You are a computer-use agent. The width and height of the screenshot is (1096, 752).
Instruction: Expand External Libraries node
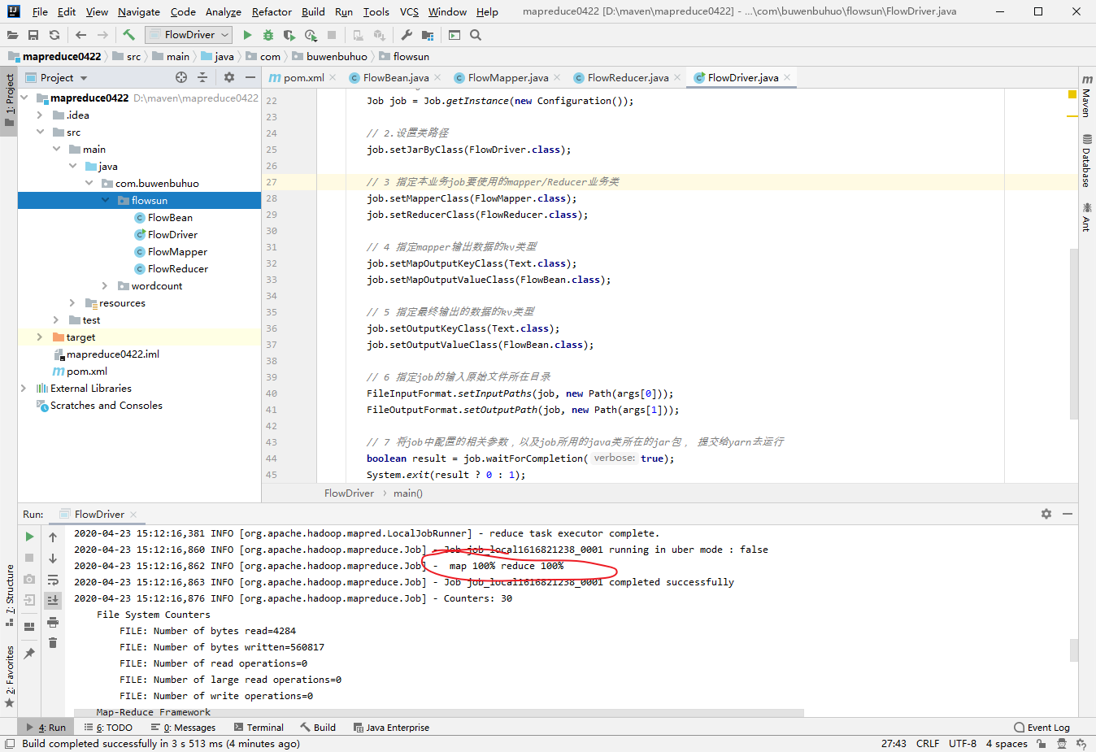(x=24, y=389)
